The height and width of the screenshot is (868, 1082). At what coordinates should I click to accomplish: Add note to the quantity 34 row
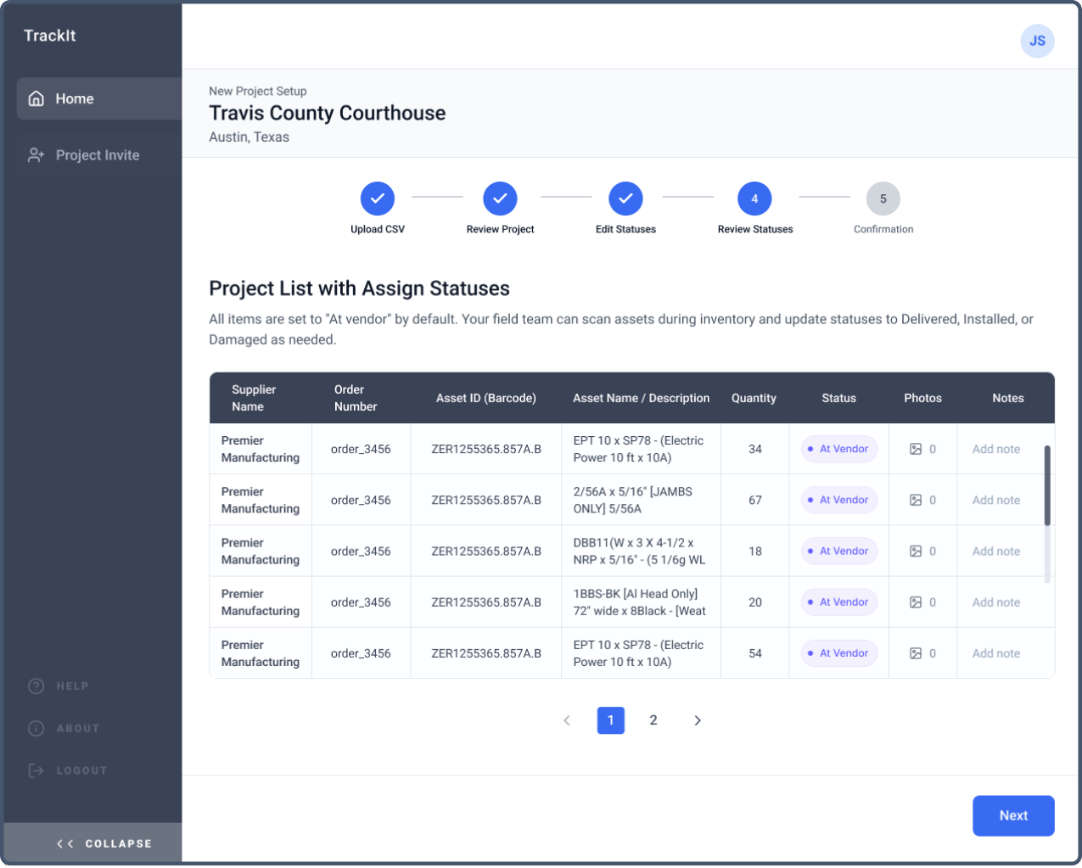click(996, 450)
